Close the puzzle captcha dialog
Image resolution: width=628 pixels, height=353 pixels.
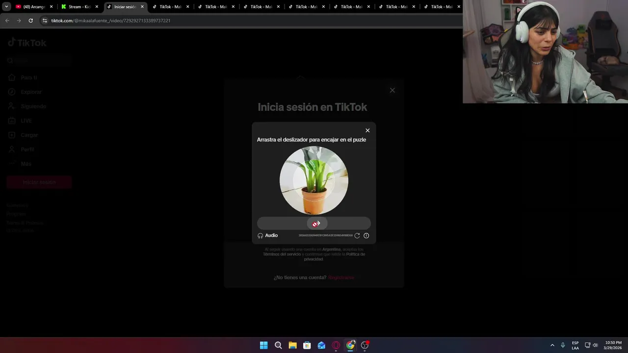(367, 130)
